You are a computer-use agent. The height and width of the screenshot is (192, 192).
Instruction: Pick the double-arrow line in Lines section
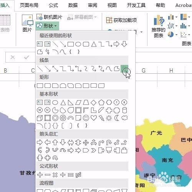(x=55, y=69)
